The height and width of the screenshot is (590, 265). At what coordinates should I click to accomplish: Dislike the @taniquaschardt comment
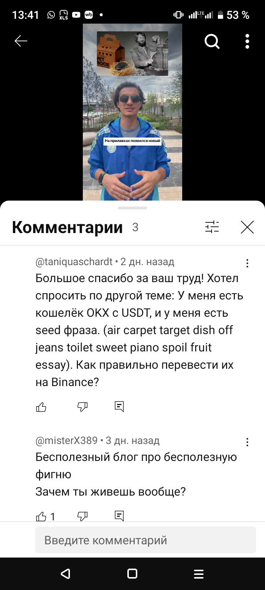82,407
